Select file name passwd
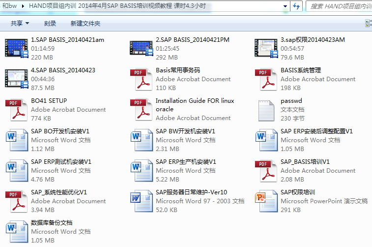This screenshot has width=372, height=247. click(x=291, y=101)
